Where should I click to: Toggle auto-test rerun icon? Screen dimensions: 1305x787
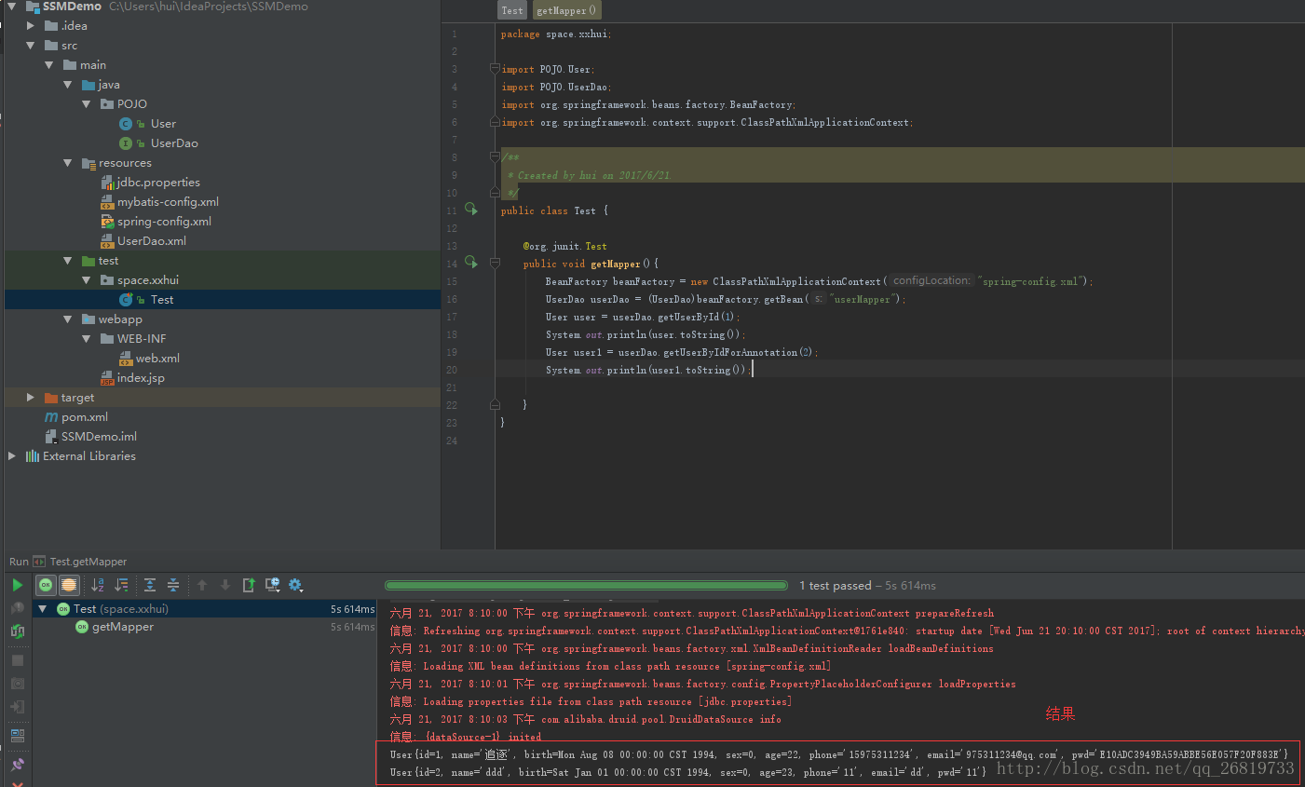coord(17,631)
